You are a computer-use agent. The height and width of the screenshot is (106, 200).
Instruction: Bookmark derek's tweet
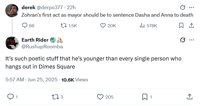click(x=181, y=26)
